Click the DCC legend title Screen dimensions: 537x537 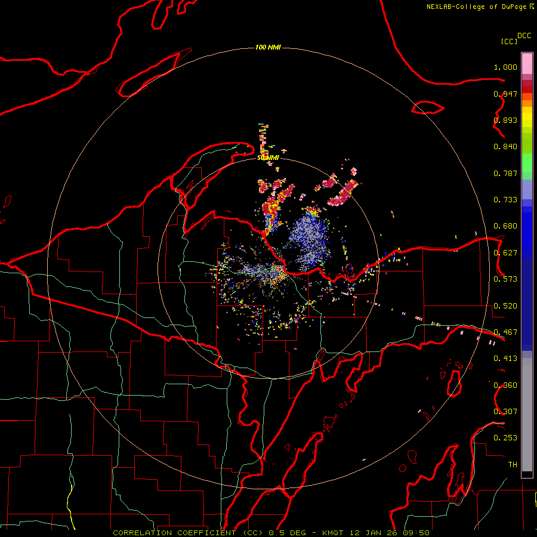point(524,36)
